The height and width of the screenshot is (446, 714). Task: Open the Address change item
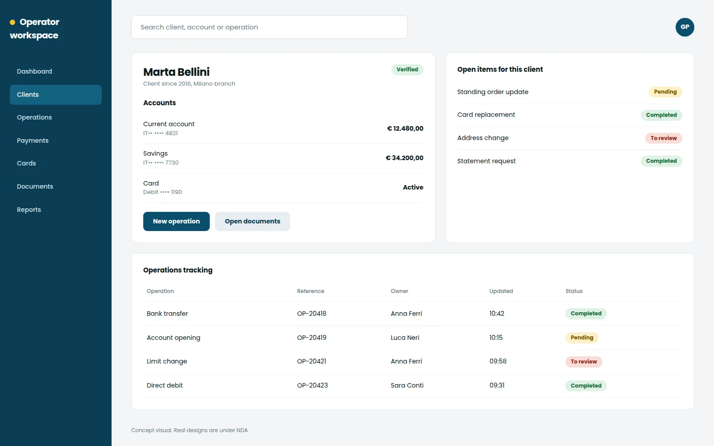(x=569, y=138)
